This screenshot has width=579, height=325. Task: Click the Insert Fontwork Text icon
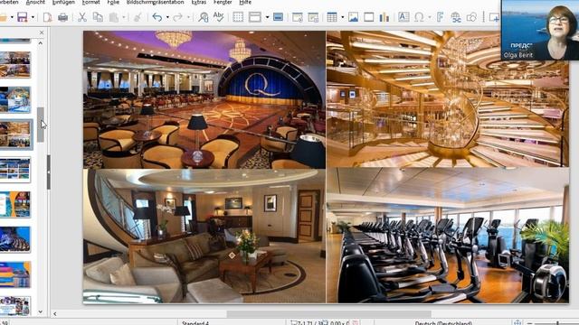[x=441, y=17]
